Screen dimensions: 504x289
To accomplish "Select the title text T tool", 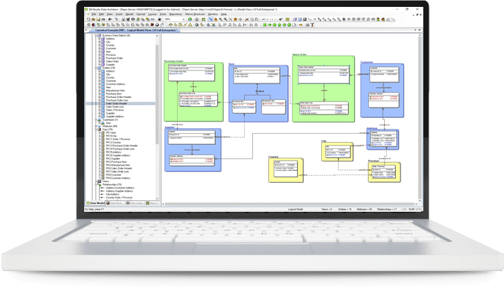I will (312, 24).
